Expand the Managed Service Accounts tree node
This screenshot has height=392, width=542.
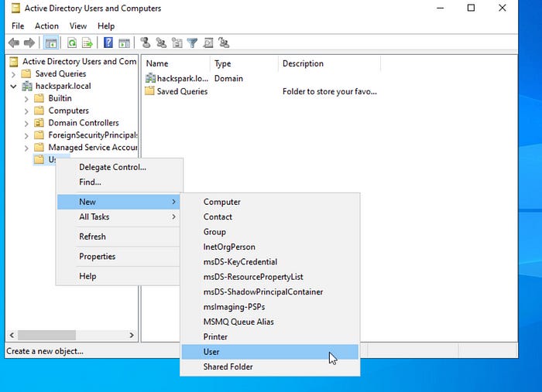pyautogui.click(x=26, y=148)
